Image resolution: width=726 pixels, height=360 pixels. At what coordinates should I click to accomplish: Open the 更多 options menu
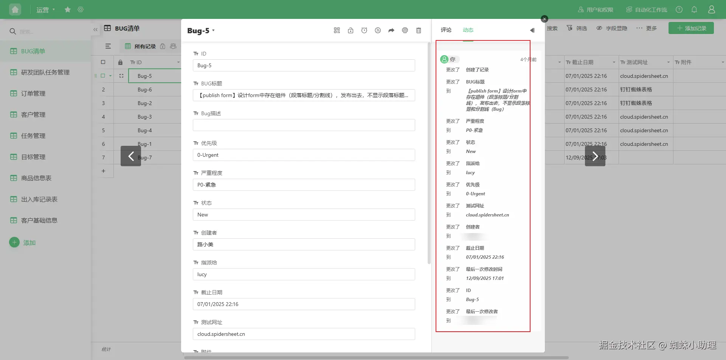tap(647, 28)
